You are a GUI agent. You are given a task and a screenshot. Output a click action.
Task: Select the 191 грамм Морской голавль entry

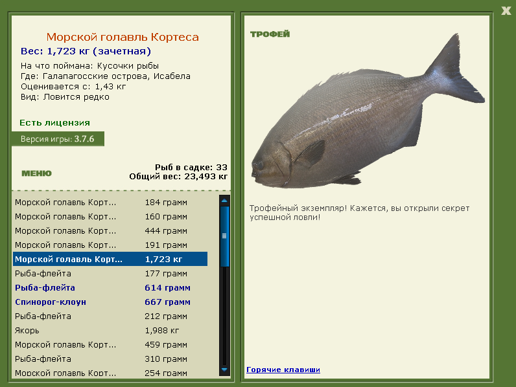(110, 245)
